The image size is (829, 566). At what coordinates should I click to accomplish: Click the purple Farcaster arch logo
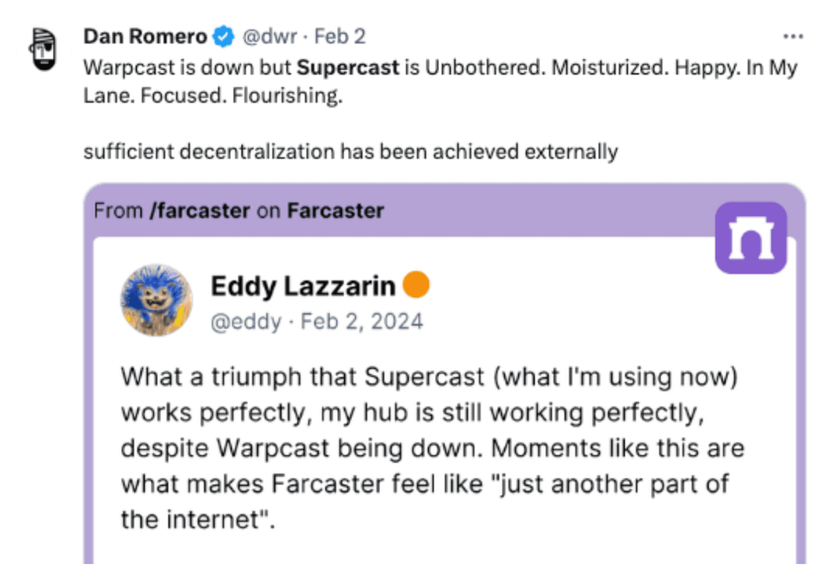coord(751,238)
